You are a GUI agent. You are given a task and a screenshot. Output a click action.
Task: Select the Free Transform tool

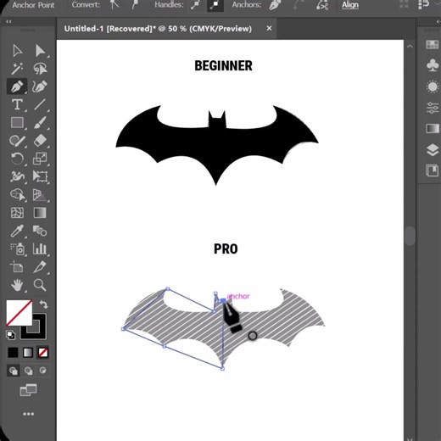(x=40, y=176)
